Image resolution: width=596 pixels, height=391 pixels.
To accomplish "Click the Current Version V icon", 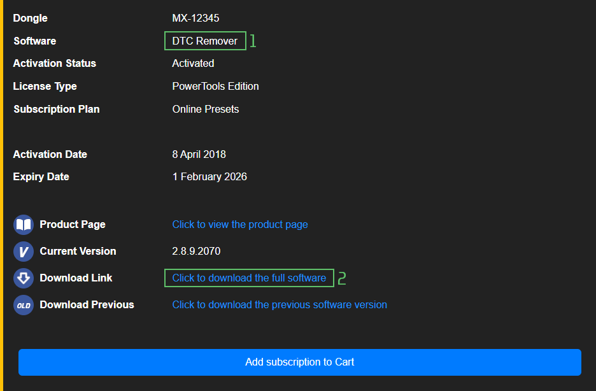I will click(x=24, y=252).
